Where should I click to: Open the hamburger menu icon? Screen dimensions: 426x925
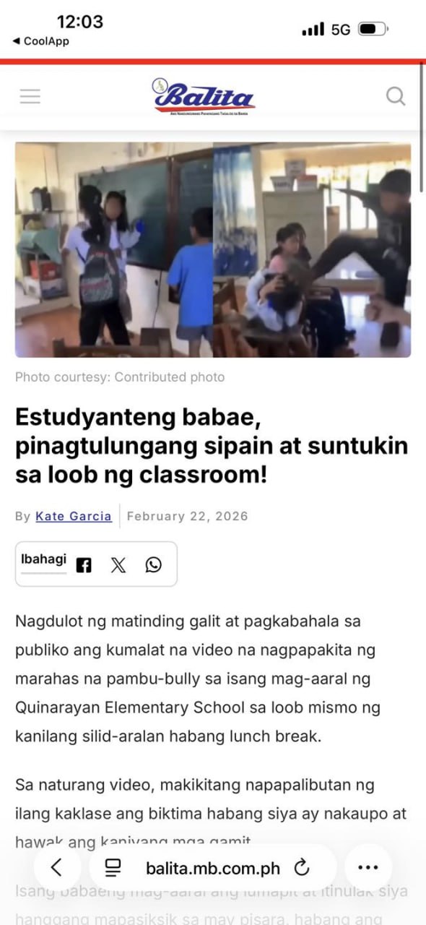[30, 96]
